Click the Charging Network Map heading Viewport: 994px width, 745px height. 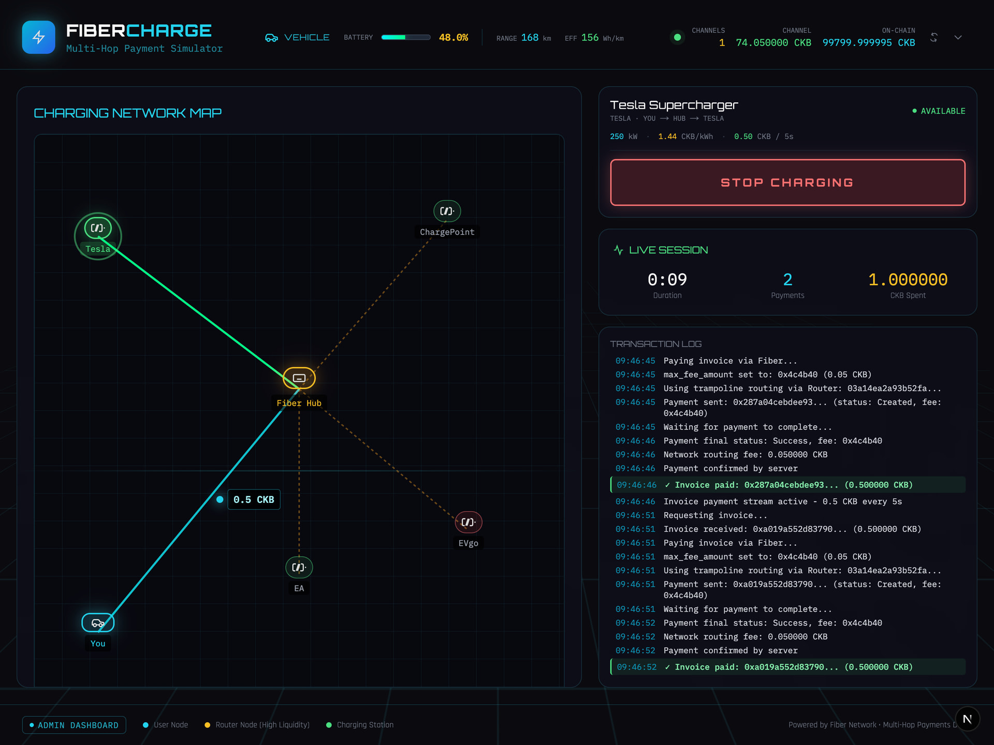point(127,113)
